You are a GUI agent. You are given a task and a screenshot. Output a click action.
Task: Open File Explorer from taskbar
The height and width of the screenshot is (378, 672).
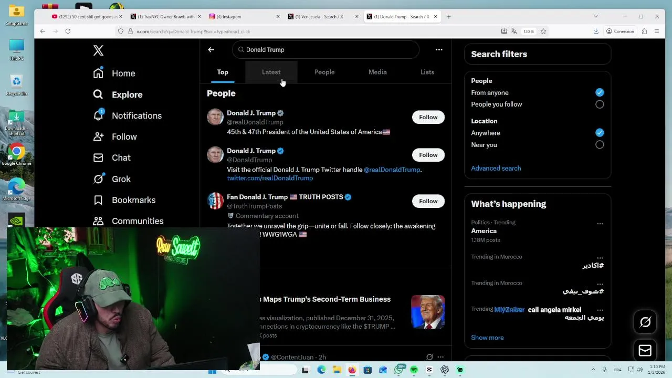[337, 370]
